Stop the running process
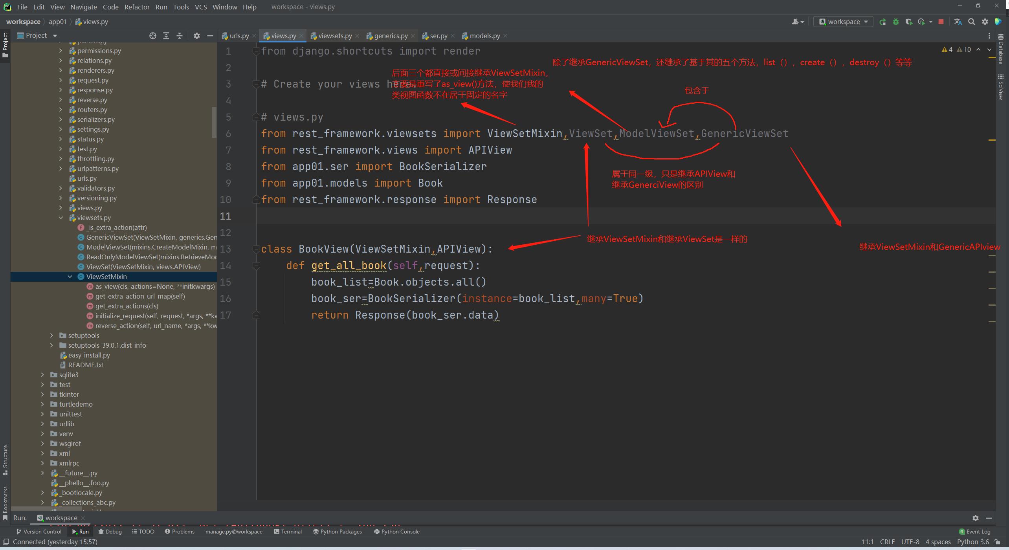 [941, 22]
